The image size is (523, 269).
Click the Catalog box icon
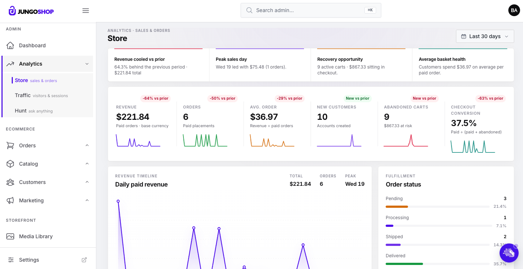[x=10, y=164]
